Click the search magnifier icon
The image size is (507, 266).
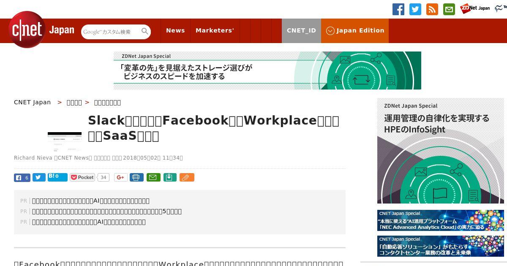(x=145, y=32)
